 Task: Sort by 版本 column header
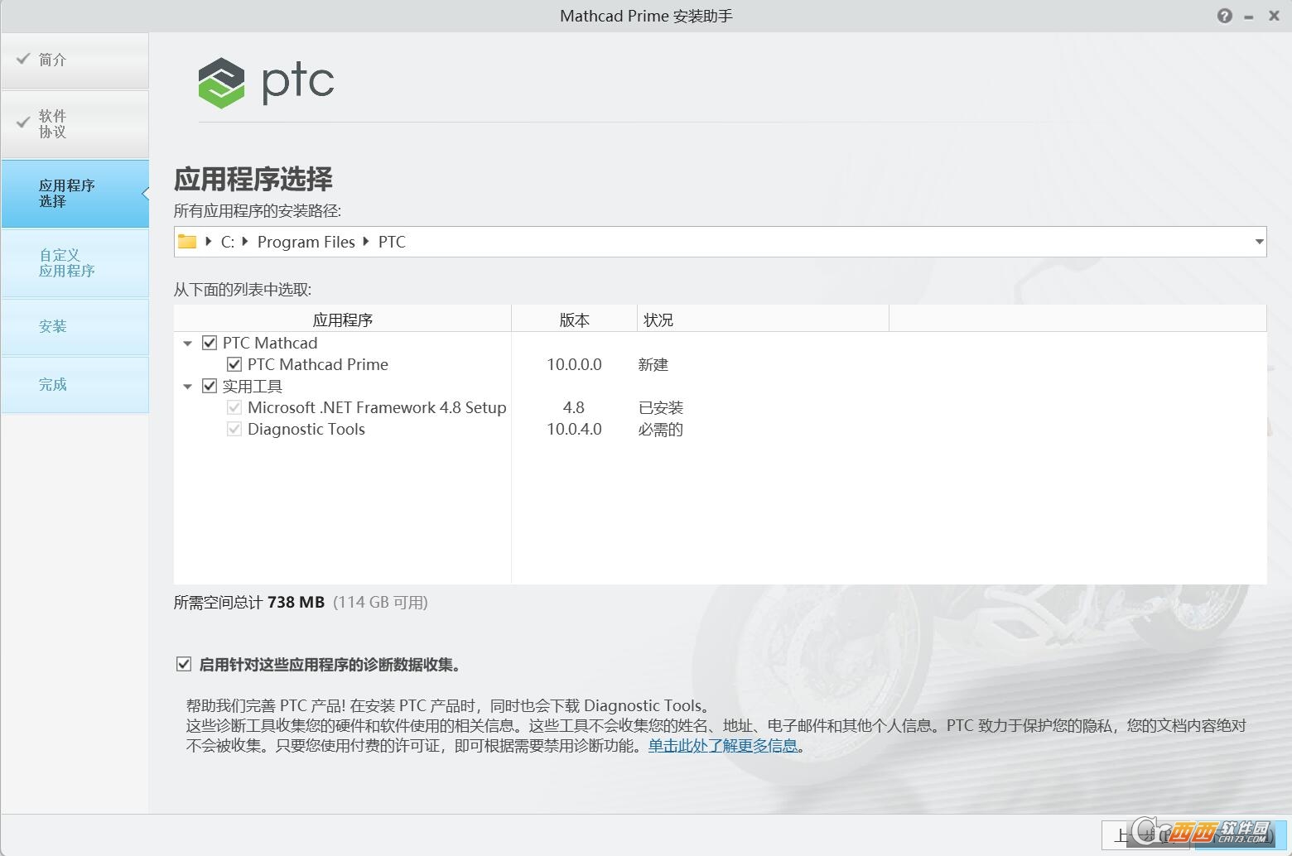[x=575, y=320]
